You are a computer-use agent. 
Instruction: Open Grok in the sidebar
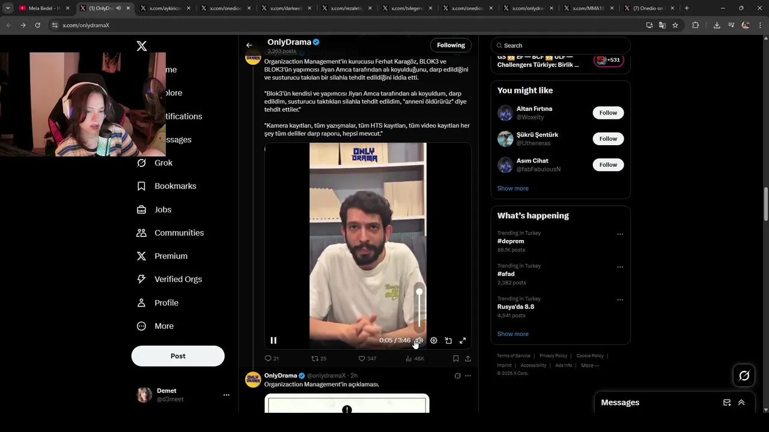(x=155, y=163)
